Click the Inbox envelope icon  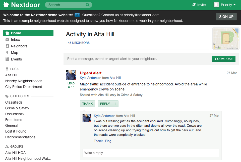[7, 40]
